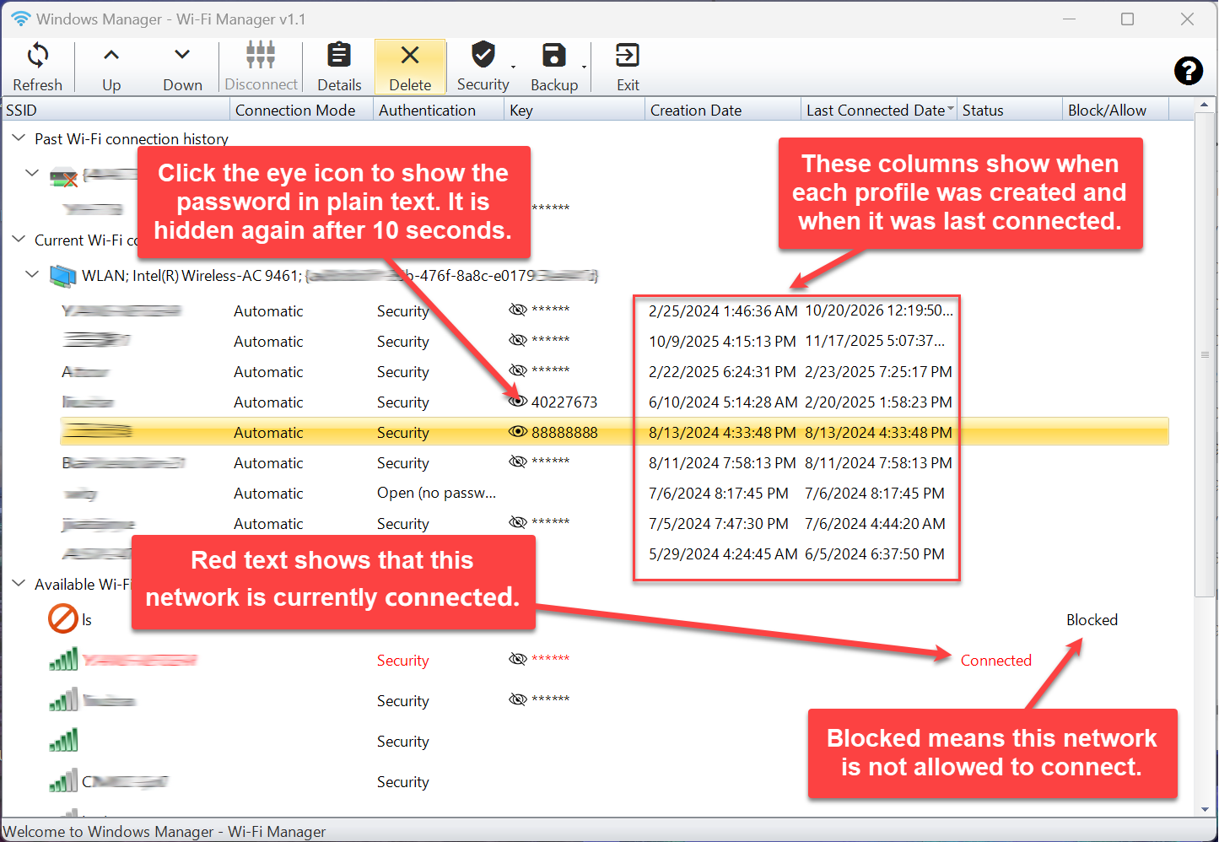Sort by the Connection Mode column header
Screen dimensions: 1219x842
302,111
